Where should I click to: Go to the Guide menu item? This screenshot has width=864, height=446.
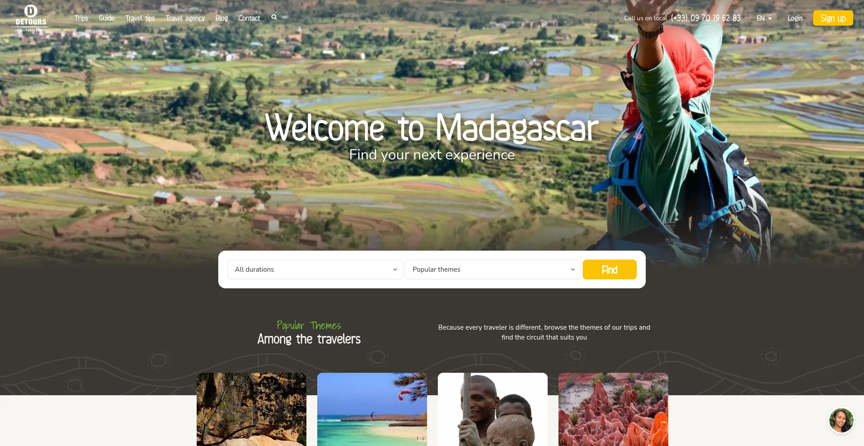(107, 18)
